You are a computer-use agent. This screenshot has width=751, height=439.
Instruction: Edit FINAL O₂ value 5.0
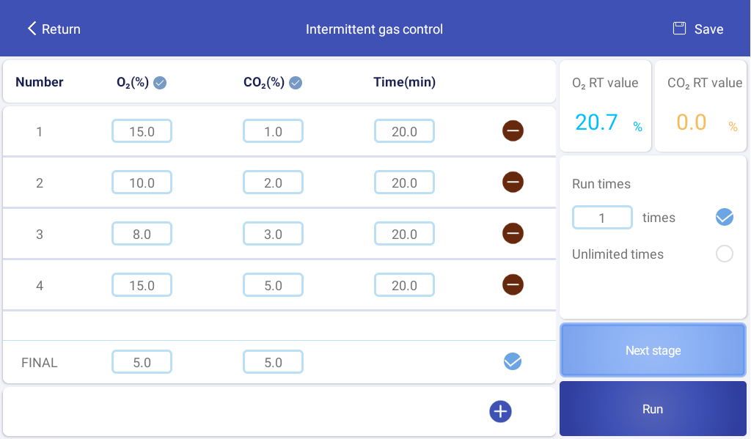click(x=142, y=363)
